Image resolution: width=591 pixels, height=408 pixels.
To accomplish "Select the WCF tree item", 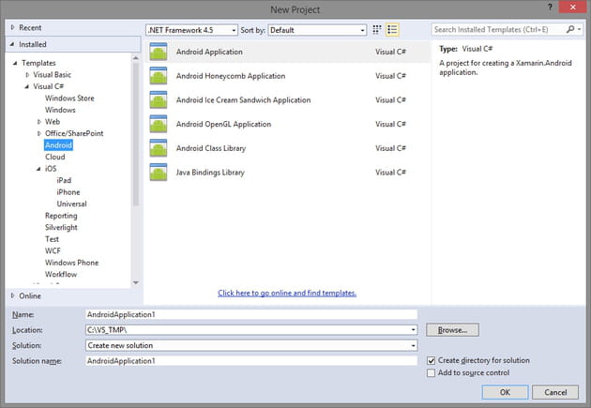I will click(x=53, y=251).
